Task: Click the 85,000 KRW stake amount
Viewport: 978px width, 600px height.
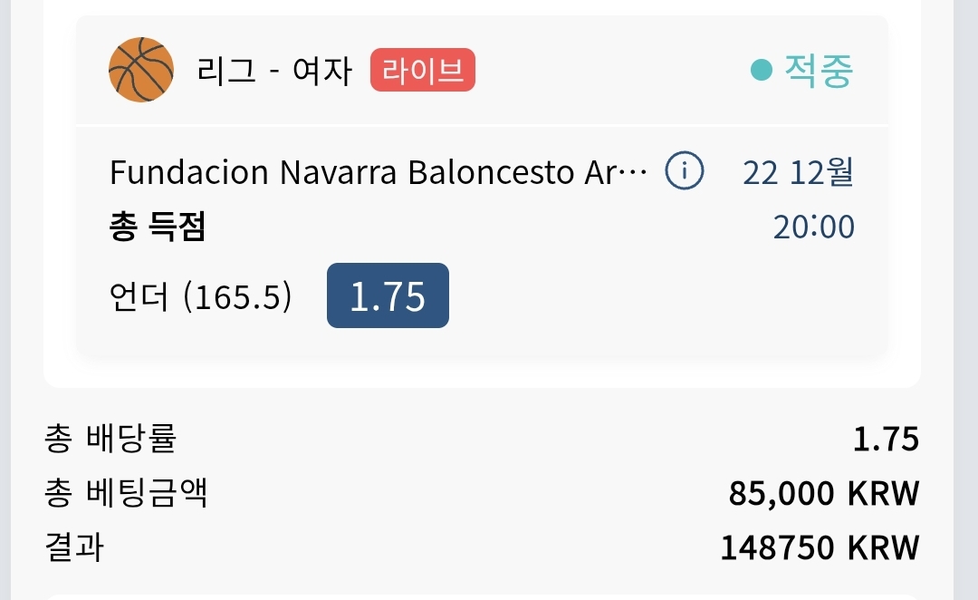Action: (x=824, y=493)
